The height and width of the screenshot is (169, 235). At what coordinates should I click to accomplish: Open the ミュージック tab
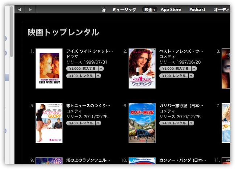point(124,10)
